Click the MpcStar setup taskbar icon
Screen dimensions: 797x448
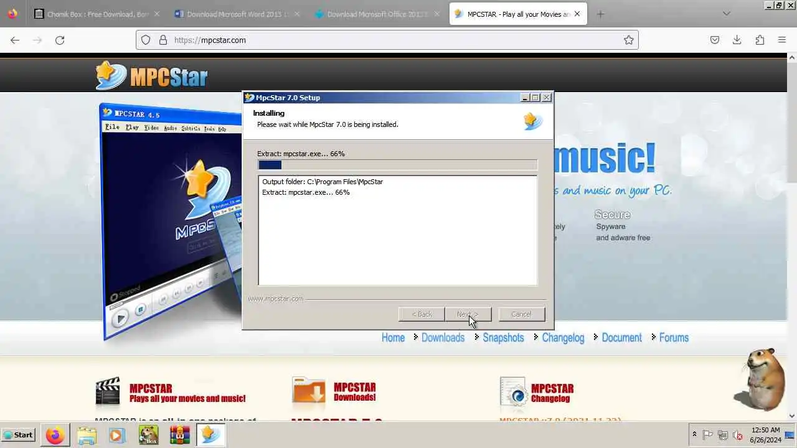pos(210,435)
